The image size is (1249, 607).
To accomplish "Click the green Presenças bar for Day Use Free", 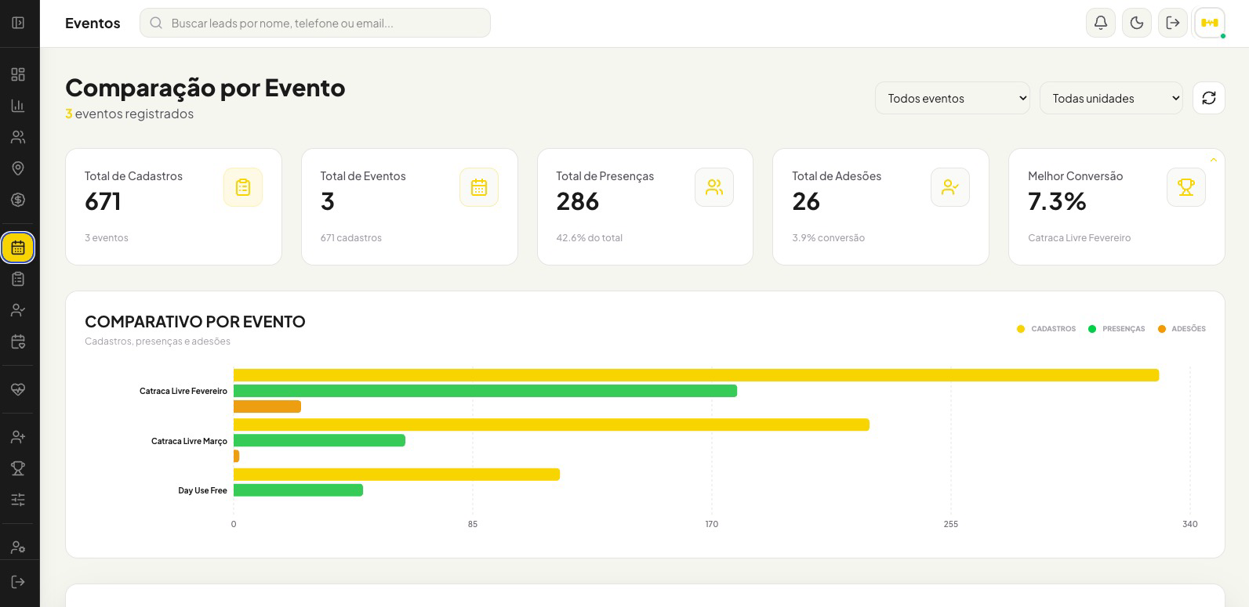I will pyautogui.click(x=298, y=490).
